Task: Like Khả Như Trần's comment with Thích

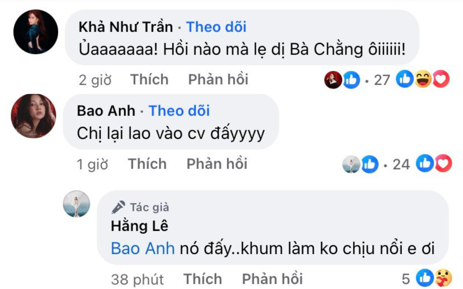Action: click(x=149, y=79)
